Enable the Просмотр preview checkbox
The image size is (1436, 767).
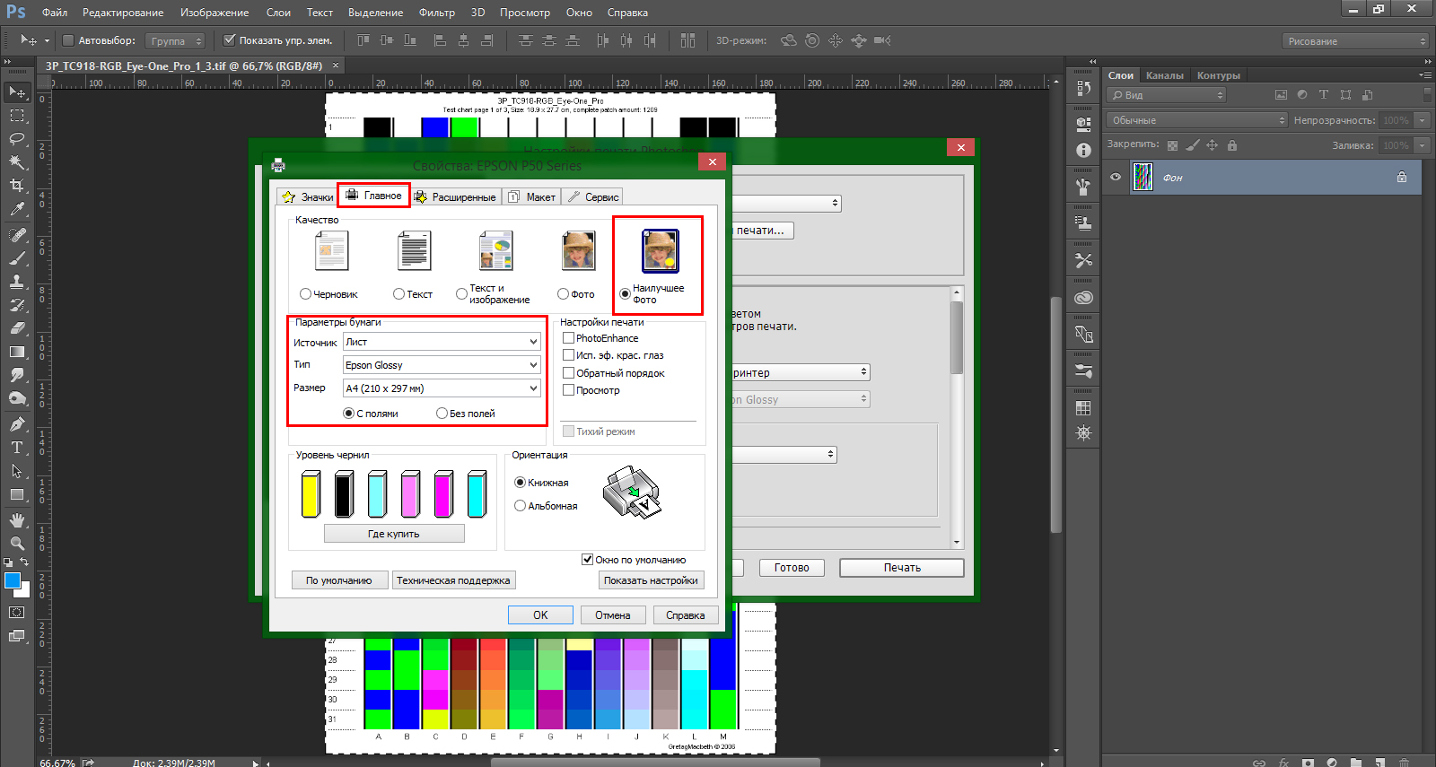point(568,390)
